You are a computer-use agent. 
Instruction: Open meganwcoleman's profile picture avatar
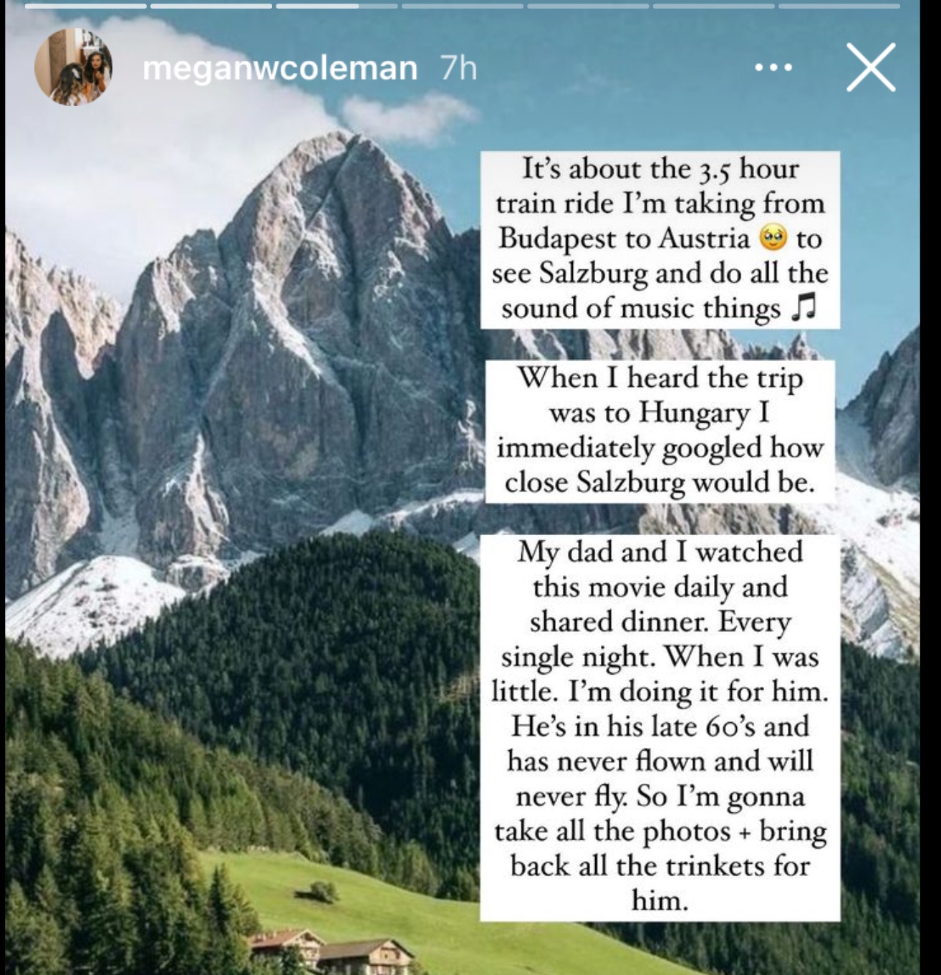pyautogui.click(x=73, y=67)
